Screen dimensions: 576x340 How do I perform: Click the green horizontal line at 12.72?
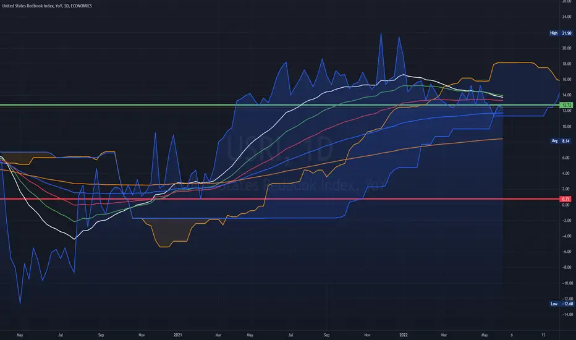[281, 105]
